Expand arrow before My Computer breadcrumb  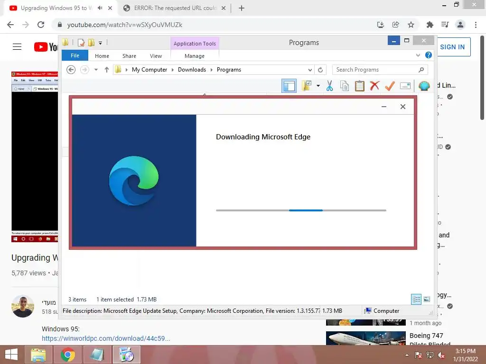[126, 70]
